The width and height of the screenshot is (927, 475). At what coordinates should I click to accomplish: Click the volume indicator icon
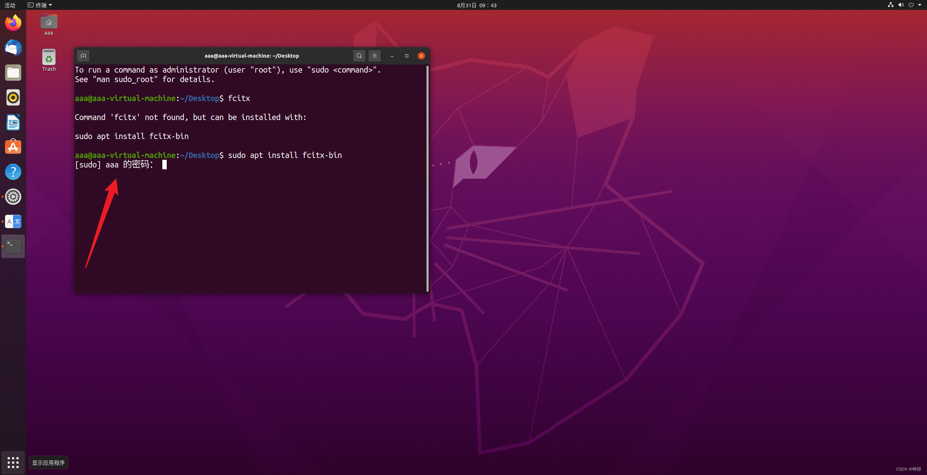(901, 5)
